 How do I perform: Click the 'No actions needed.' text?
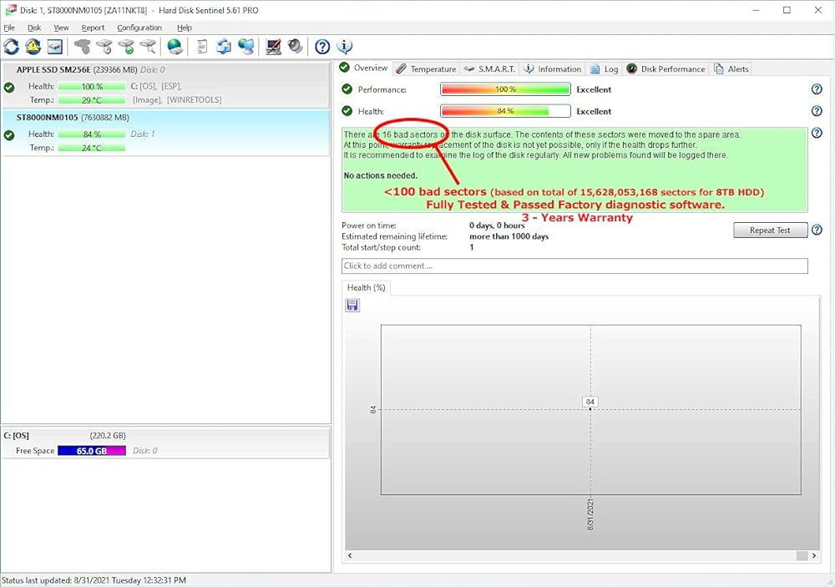click(x=380, y=176)
